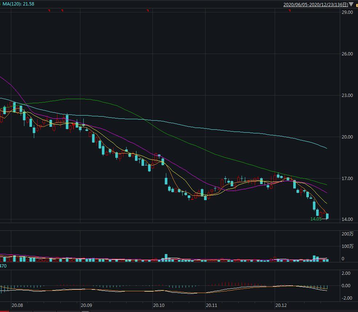
Task: Open the date range dropdown triangle
Action: pos(351,4)
